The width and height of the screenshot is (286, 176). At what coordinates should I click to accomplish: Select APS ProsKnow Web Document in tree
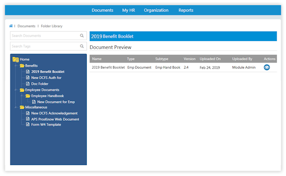[55, 119]
